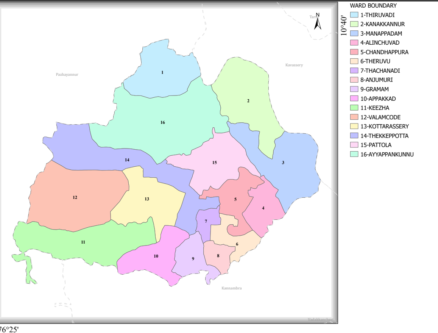Select the 3-MANAPPADAM legend label
This screenshot has width=438, height=333.
[381, 34]
